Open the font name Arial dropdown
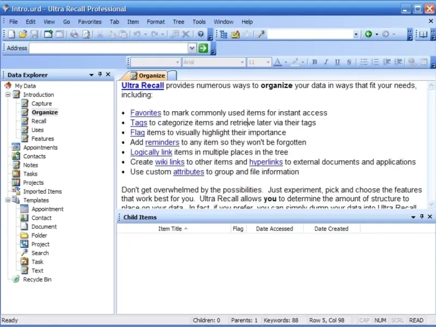This screenshot has width=436, height=327. (x=242, y=62)
